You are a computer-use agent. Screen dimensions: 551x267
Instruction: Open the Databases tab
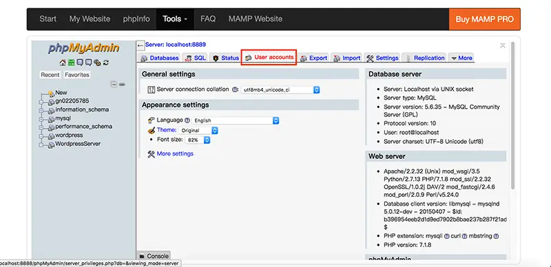click(x=159, y=58)
